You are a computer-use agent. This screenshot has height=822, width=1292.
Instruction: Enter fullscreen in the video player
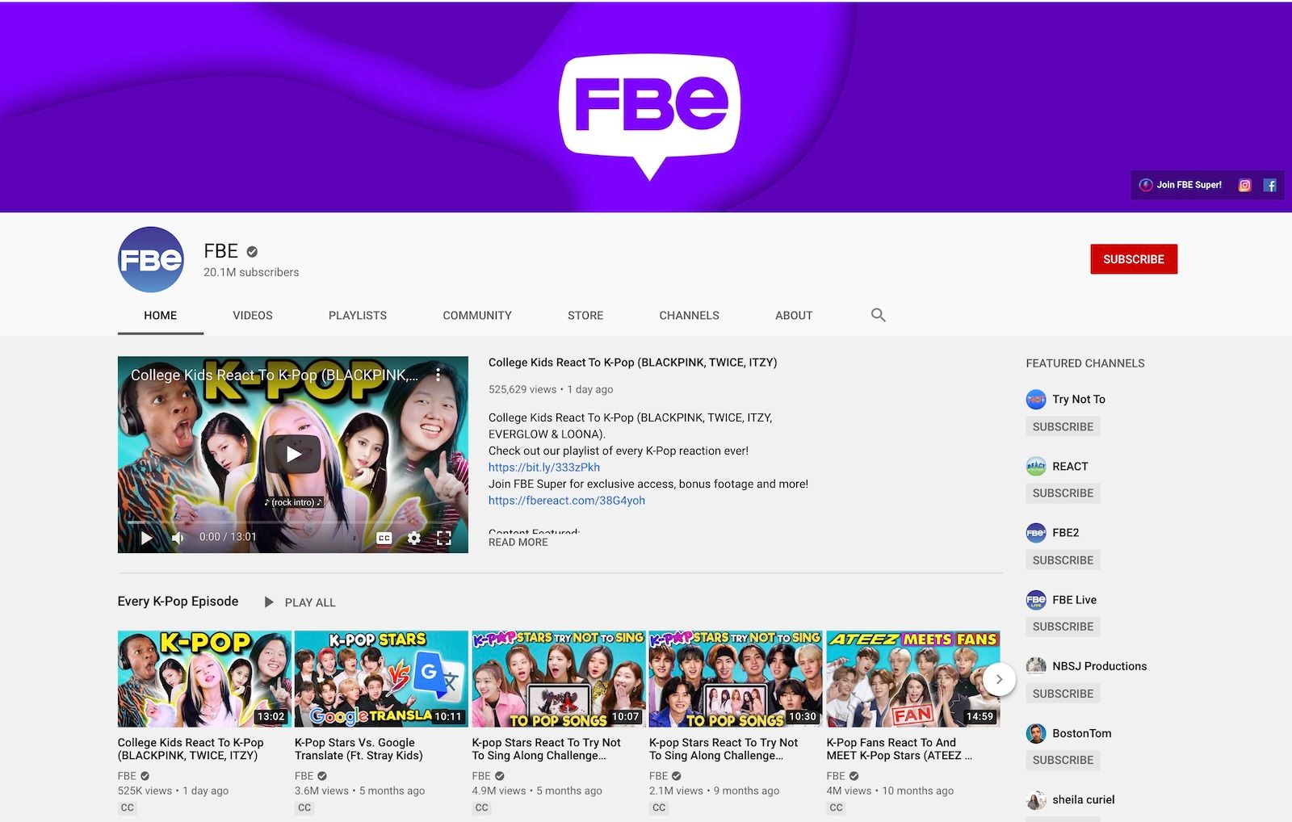443,538
